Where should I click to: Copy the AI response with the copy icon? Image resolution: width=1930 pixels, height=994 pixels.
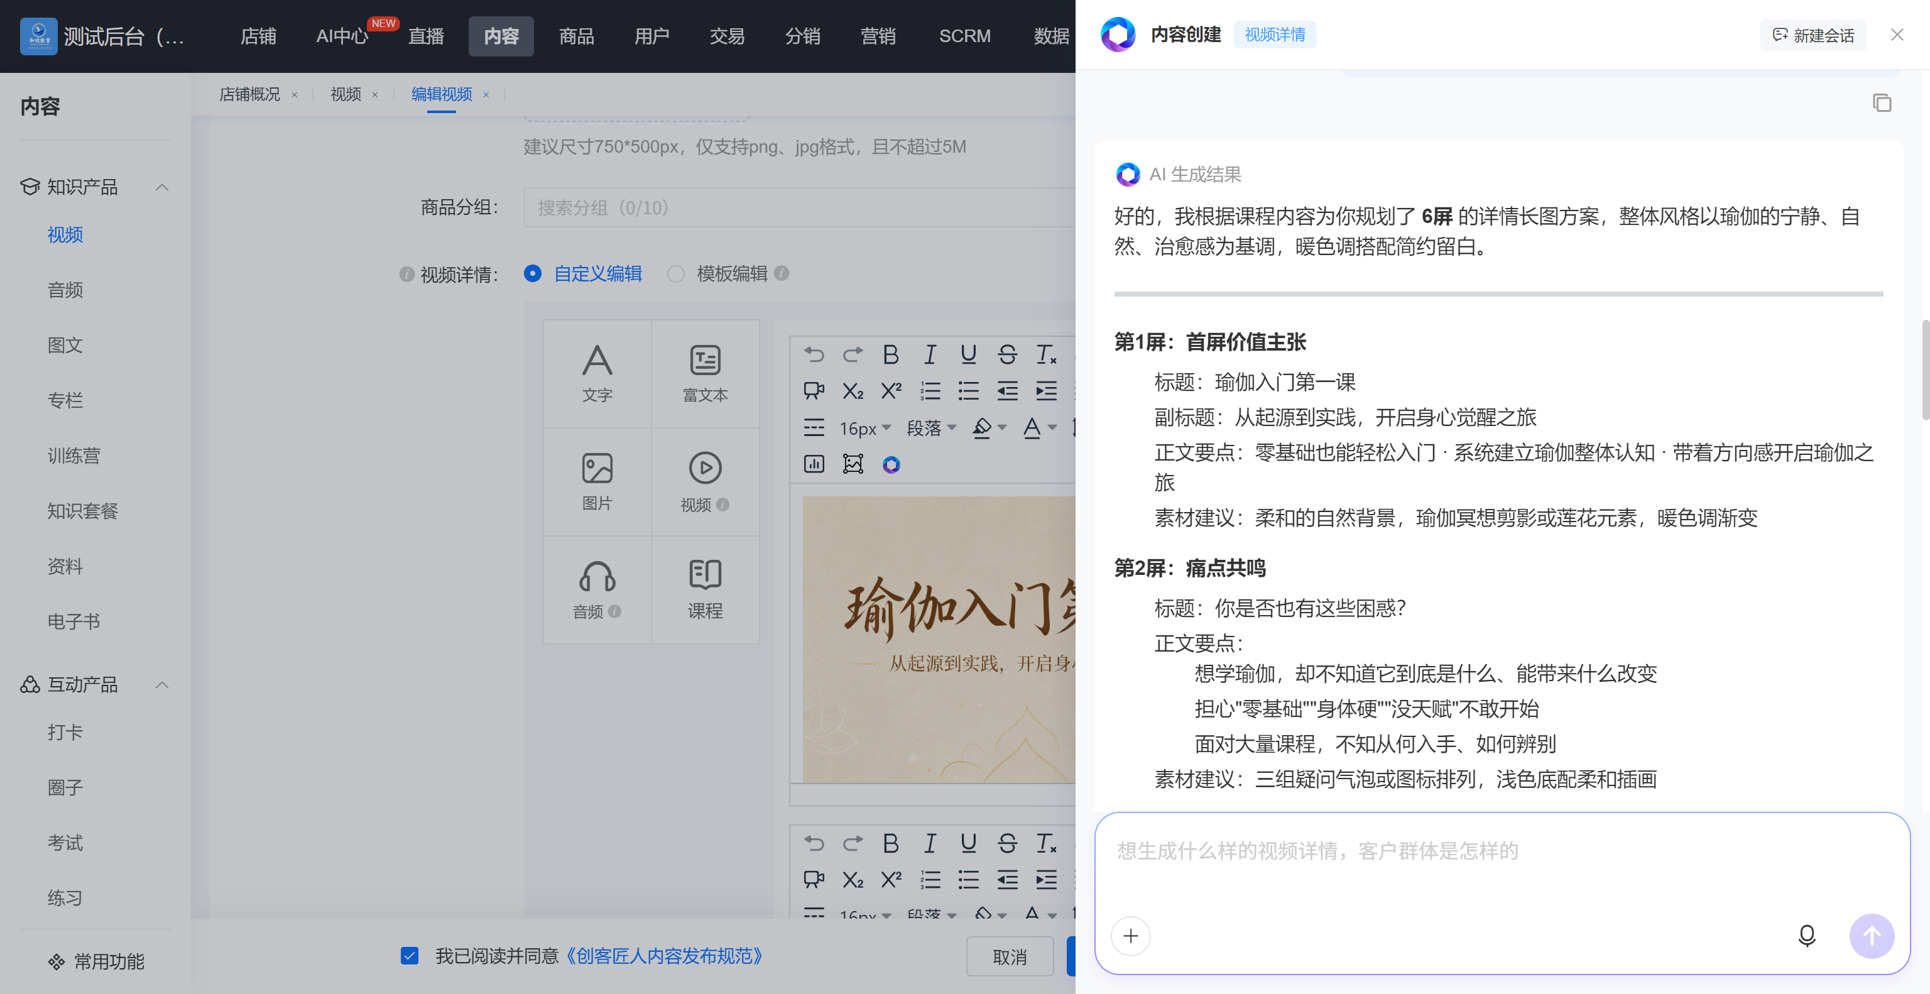coord(1882,102)
